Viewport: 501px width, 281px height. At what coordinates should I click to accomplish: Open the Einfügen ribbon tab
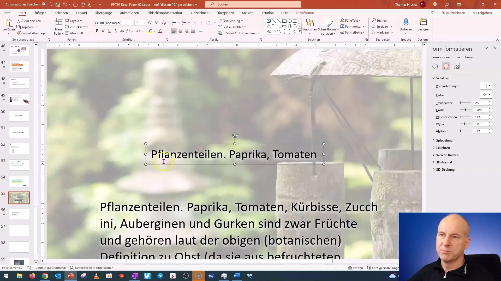pos(40,13)
